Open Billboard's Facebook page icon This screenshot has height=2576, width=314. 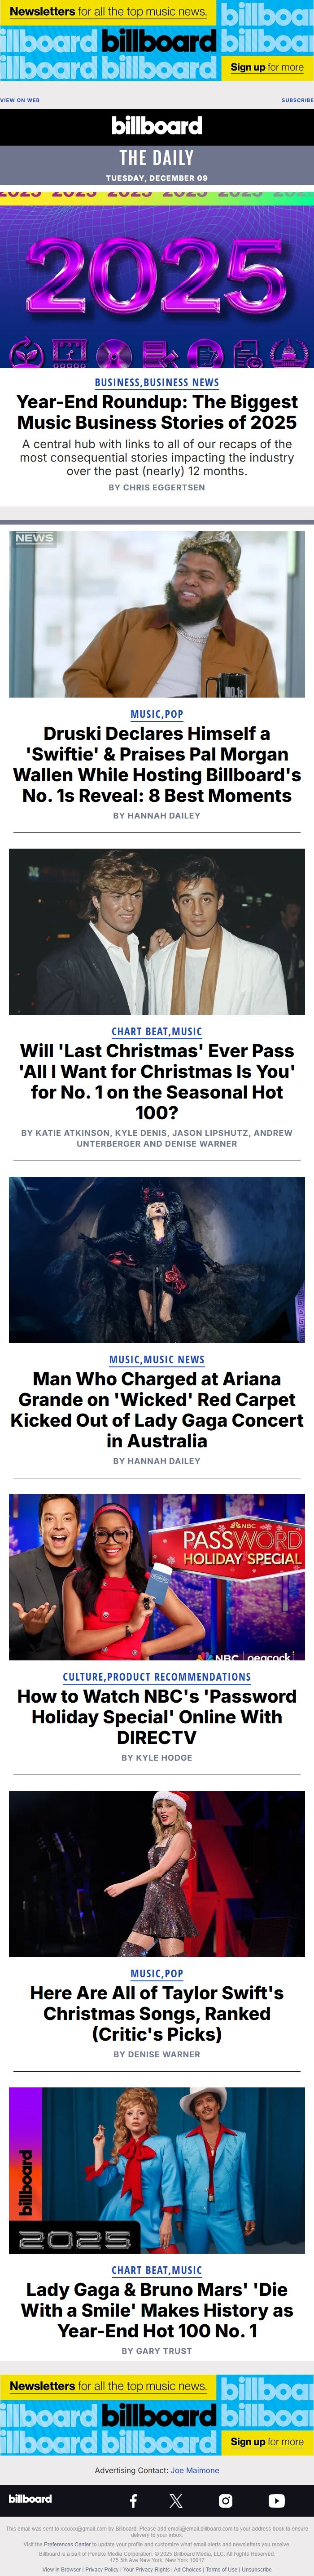pyautogui.click(x=133, y=2500)
